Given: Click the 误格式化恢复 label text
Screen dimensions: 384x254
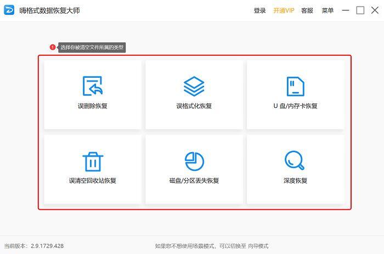Looking at the screenshot, I should click(194, 106).
